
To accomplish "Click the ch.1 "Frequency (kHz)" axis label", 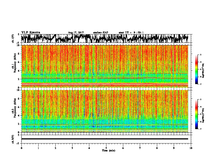I will [15, 63].
